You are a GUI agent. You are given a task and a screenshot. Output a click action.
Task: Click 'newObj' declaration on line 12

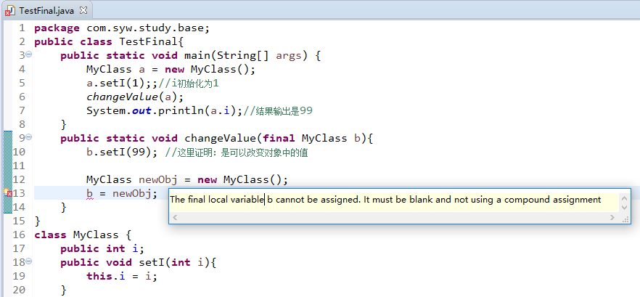coord(158,180)
